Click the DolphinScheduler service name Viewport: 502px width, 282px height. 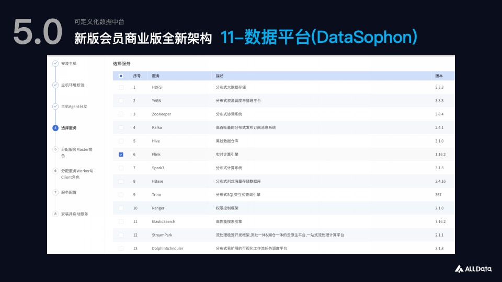167,249
